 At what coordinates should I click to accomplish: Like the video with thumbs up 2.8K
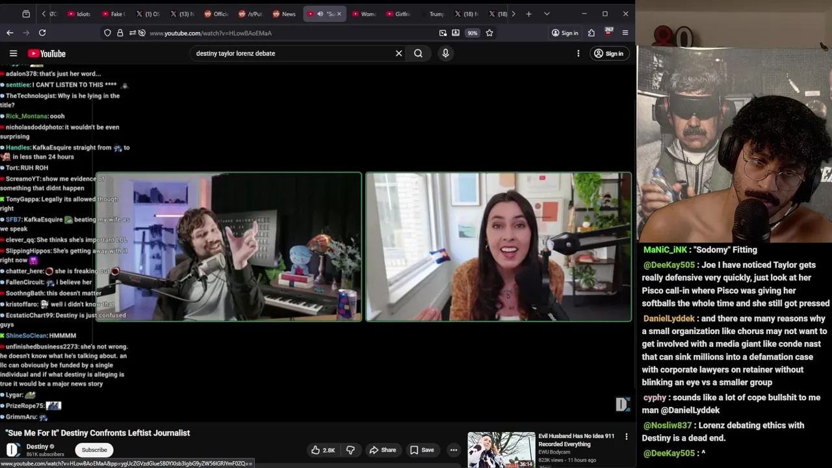click(x=323, y=450)
